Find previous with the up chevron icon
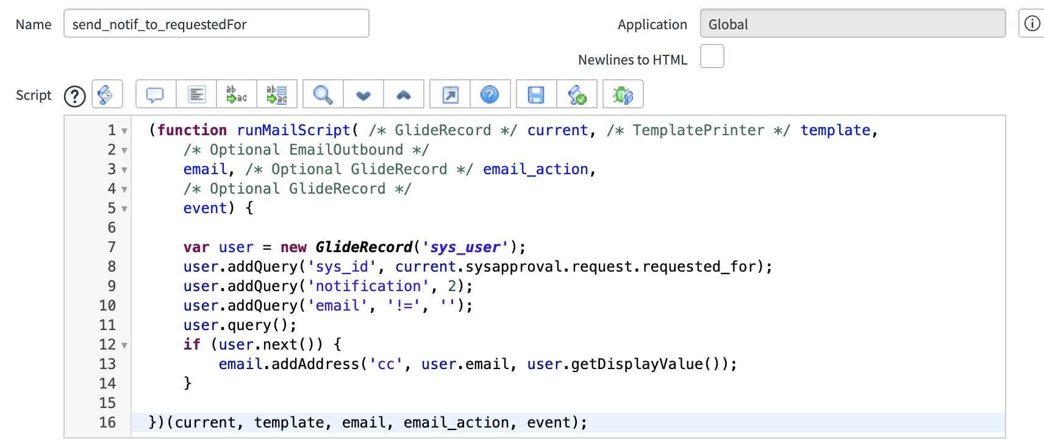 [404, 94]
